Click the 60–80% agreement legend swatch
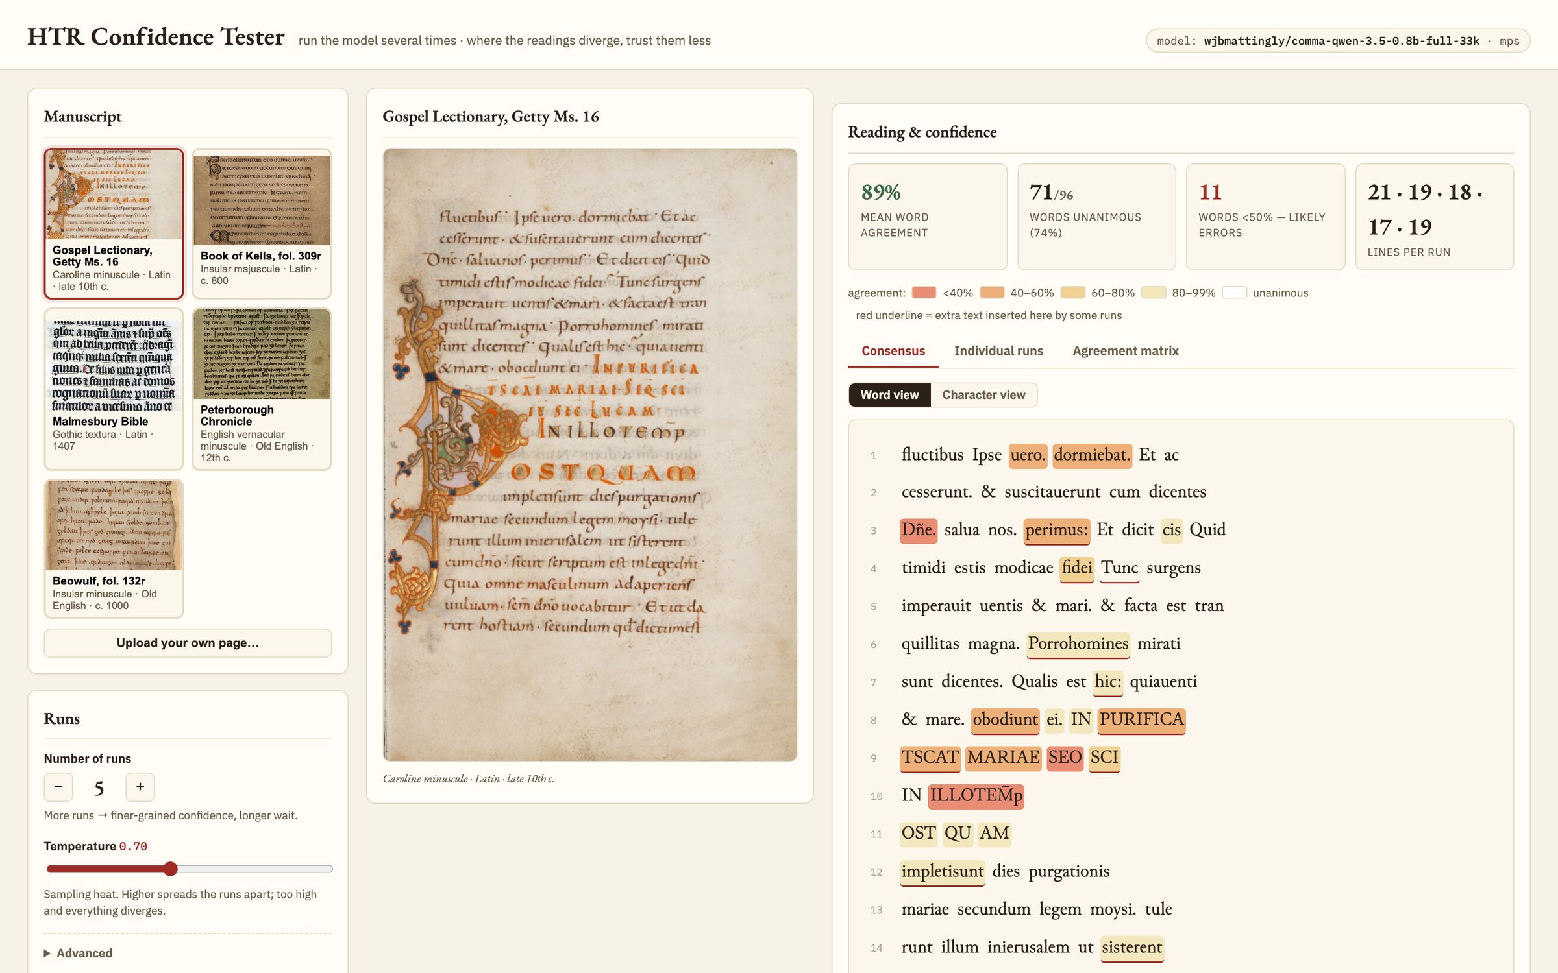1558x973 pixels. (x=1073, y=293)
